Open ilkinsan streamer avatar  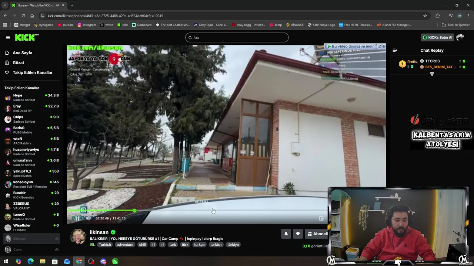(x=78, y=236)
